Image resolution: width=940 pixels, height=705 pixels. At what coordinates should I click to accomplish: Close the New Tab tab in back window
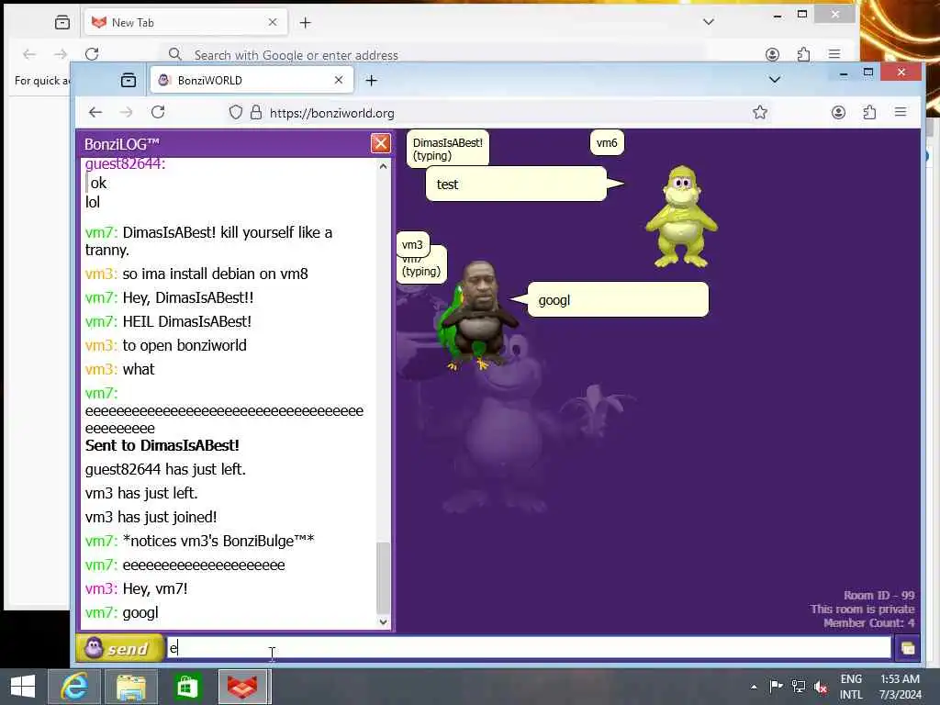[x=273, y=22]
